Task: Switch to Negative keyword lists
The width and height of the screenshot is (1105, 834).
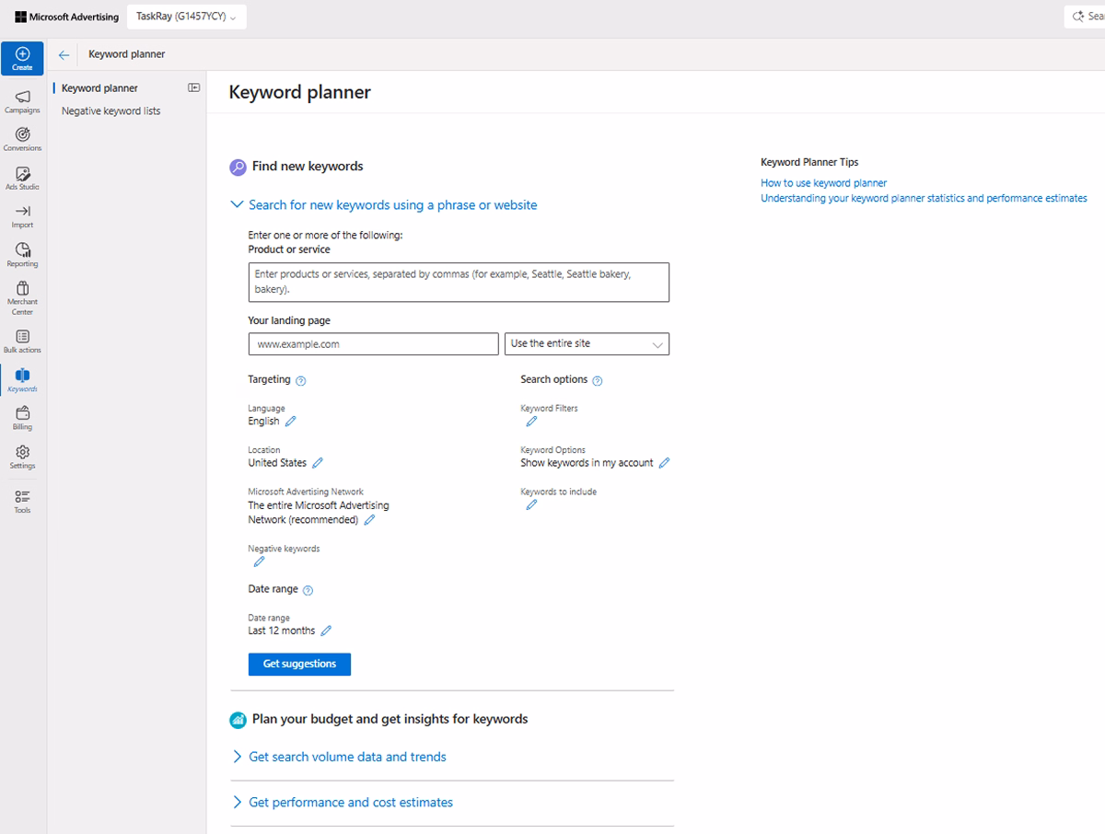Action: click(x=110, y=110)
